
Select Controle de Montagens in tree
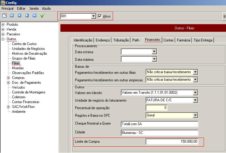click(29, 92)
